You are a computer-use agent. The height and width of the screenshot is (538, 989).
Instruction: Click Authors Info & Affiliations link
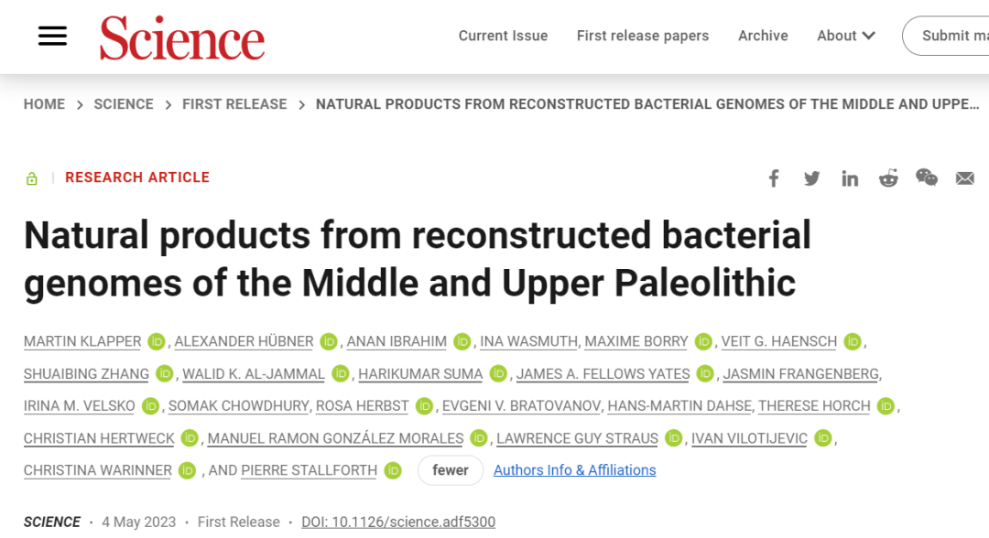click(574, 470)
